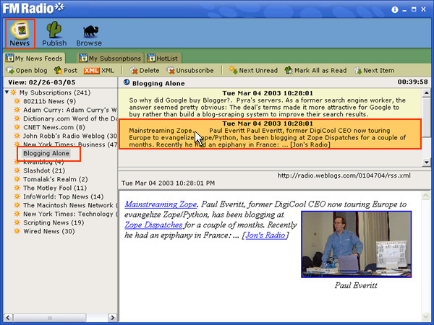Select Tomalak's Realm (2) feed

pyautogui.click(x=56, y=179)
